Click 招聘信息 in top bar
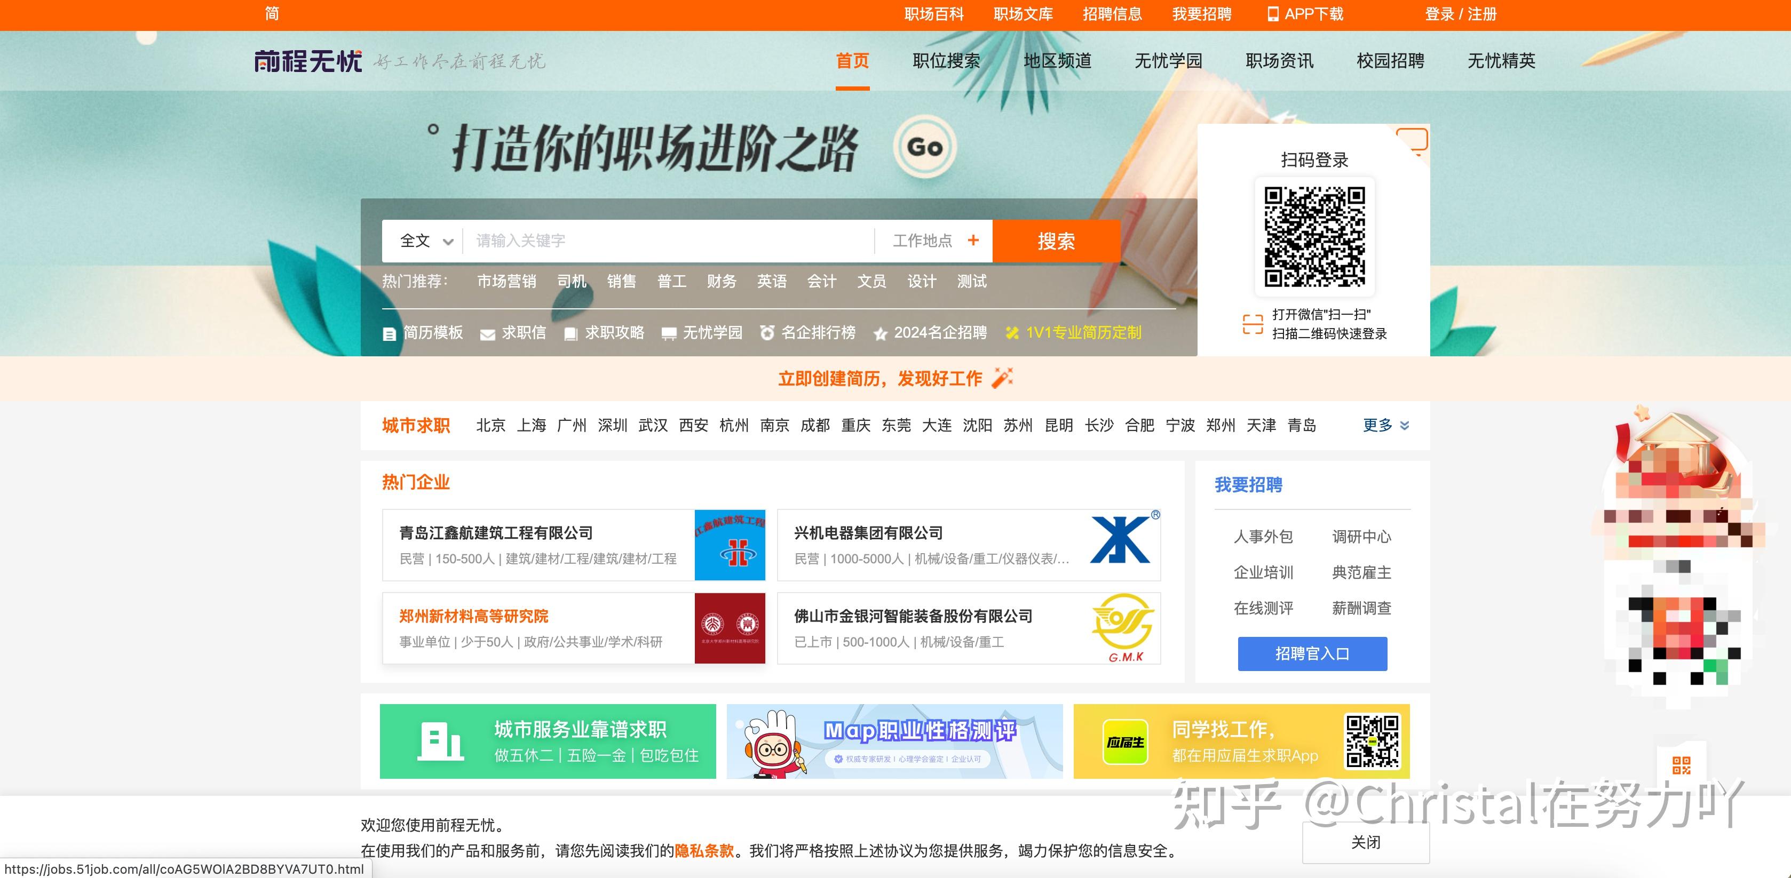 point(1112,14)
